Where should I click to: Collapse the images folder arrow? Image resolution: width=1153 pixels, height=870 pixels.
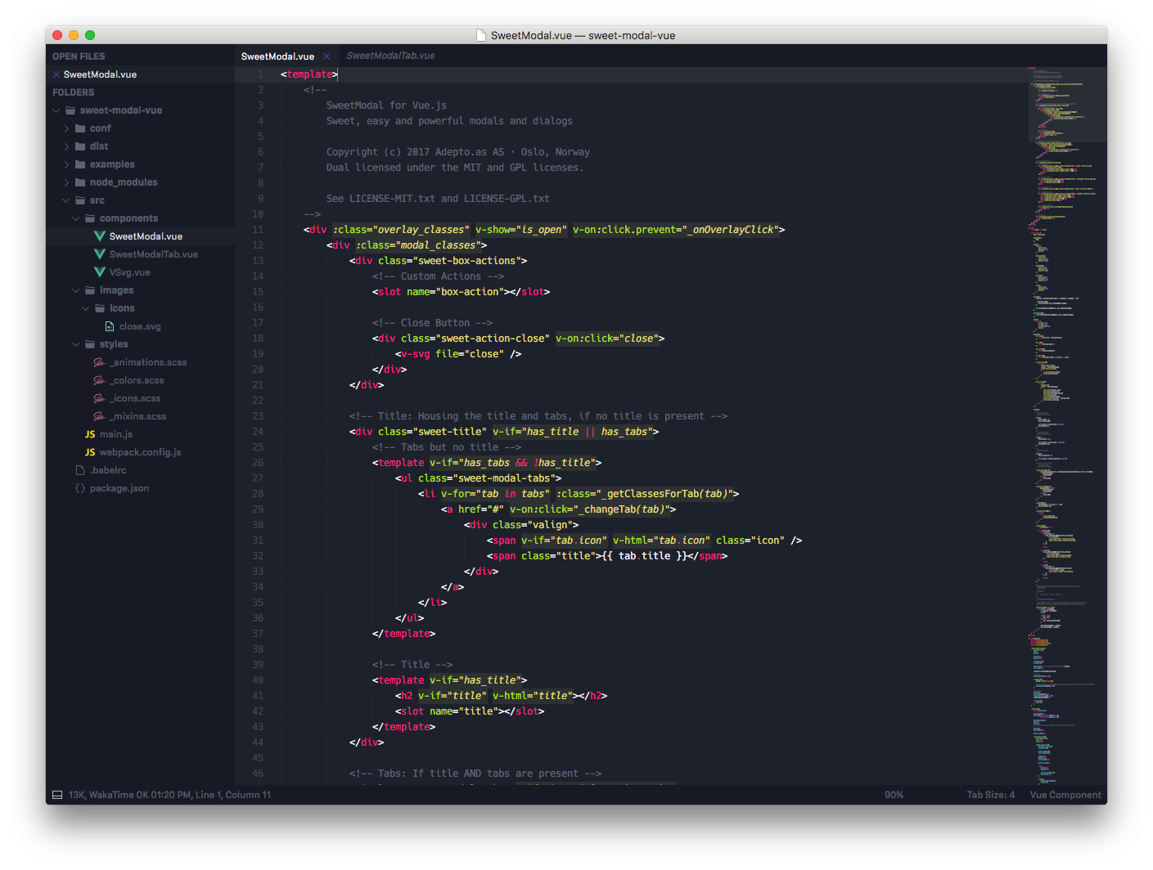tap(76, 290)
